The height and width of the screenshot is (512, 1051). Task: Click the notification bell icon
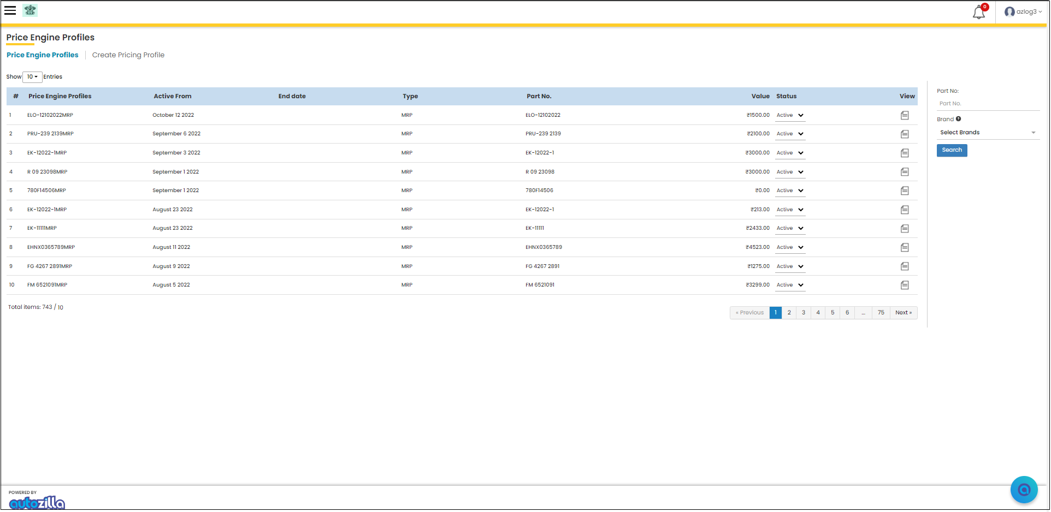[978, 13]
